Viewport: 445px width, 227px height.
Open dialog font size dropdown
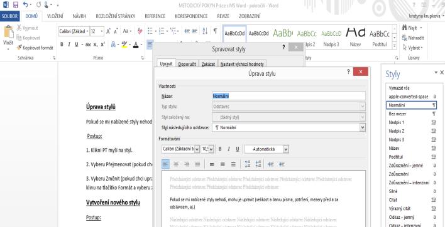pos(211,149)
